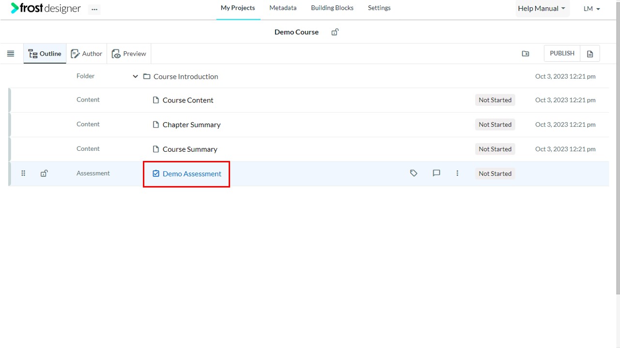Open the Settings tab

[x=379, y=8]
